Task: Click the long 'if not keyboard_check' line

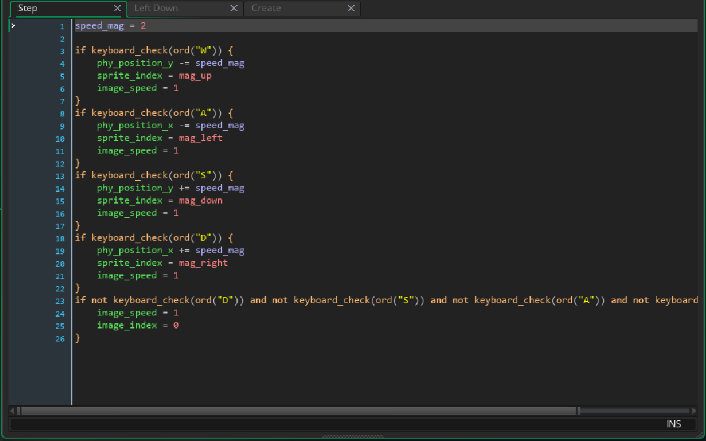Action: pos(386,301)
